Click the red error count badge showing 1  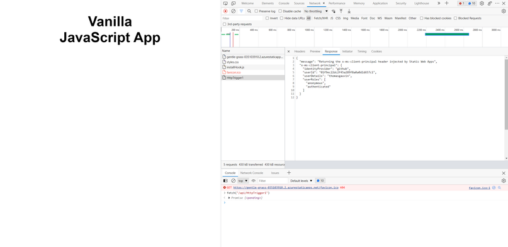click(461, 3)
